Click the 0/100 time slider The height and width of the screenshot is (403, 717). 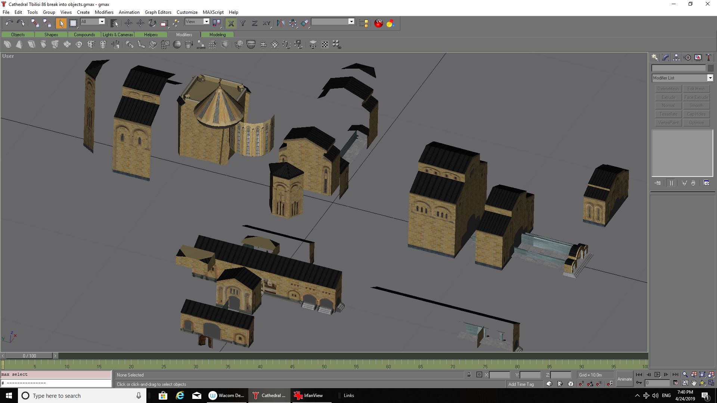pyautogui.click(x=30, y=356)
